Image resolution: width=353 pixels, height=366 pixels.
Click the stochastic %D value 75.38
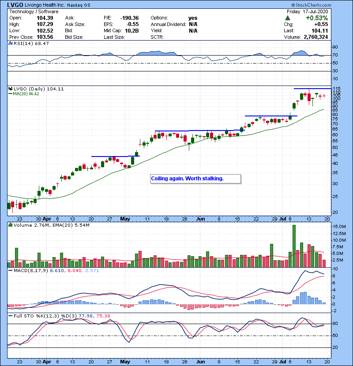[x=103, y=316]
